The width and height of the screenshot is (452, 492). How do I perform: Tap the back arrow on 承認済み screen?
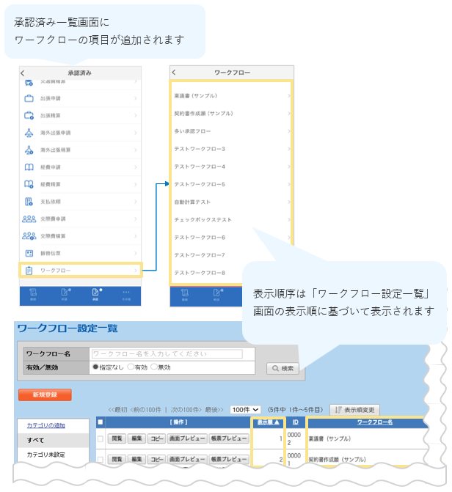tap(22, 73)
